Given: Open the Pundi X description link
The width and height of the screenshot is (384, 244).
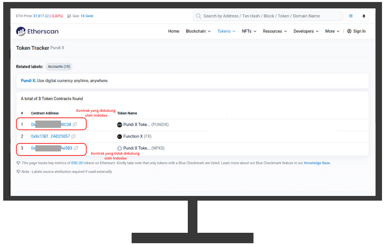Looking at the screenshot, I should pos(28,81).
